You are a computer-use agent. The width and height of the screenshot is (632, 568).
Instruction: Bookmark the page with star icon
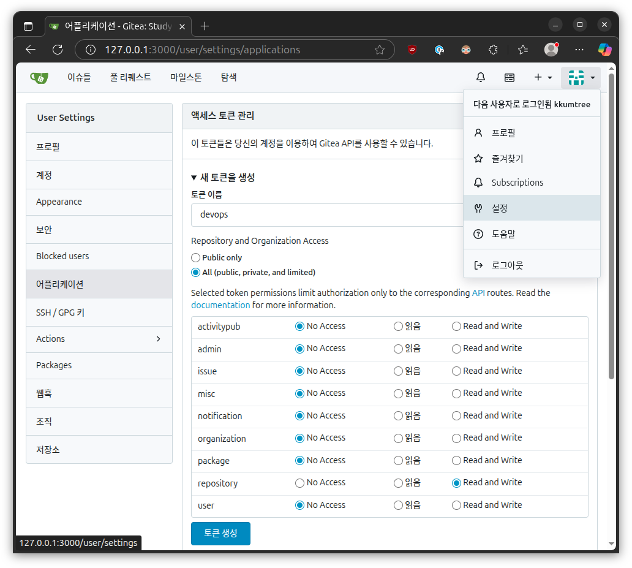379,50
